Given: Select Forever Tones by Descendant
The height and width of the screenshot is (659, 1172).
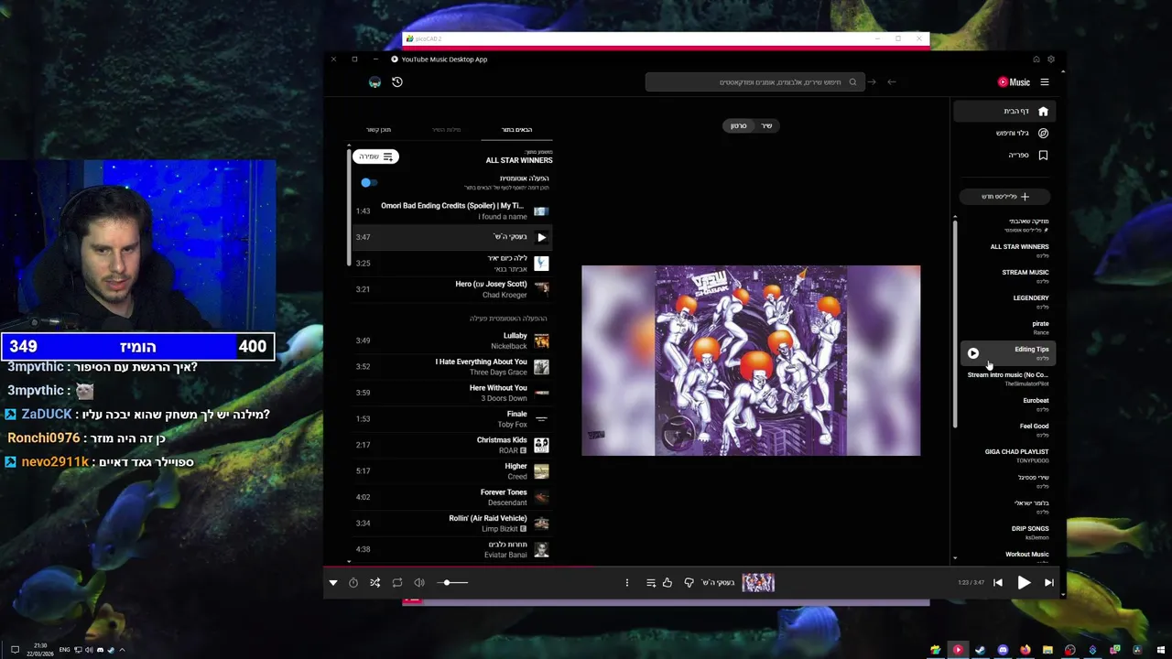Looking at the screenshot, I should [x=452, y=497].
